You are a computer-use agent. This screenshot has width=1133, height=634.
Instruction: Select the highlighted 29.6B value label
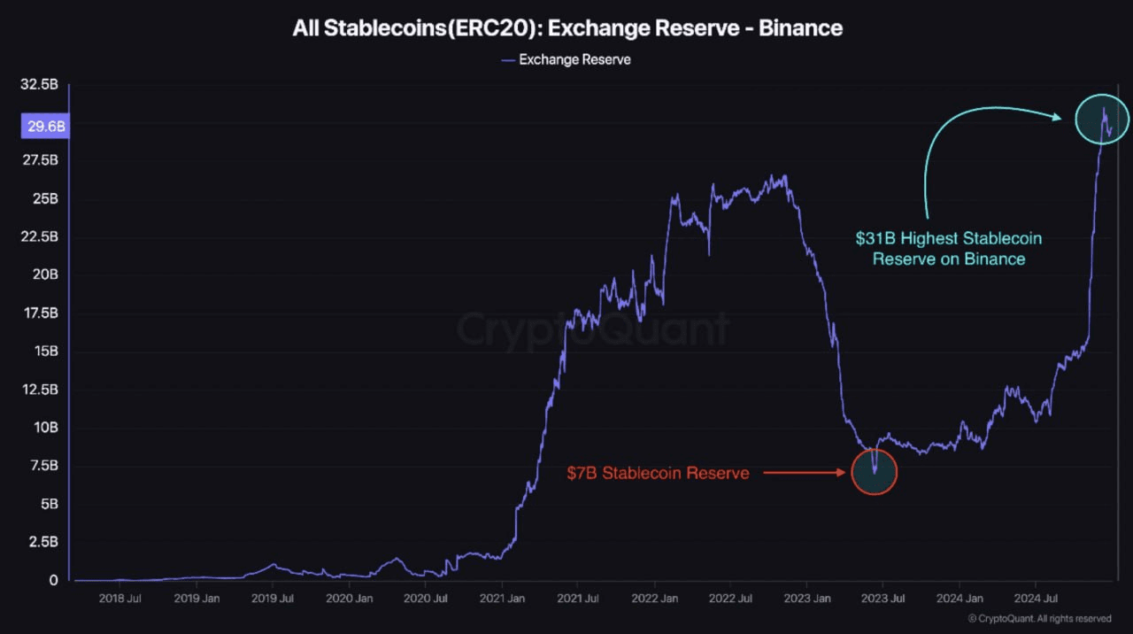coord(46,127)
